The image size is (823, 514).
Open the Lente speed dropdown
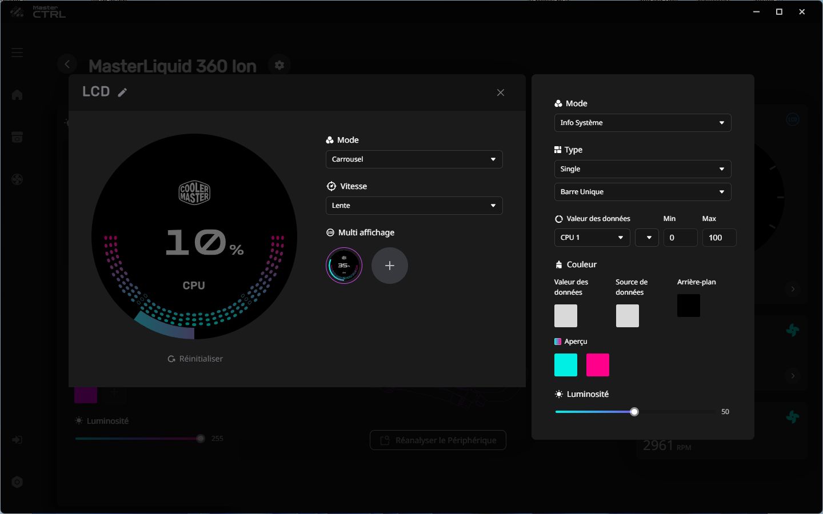(x=414, y=206)
